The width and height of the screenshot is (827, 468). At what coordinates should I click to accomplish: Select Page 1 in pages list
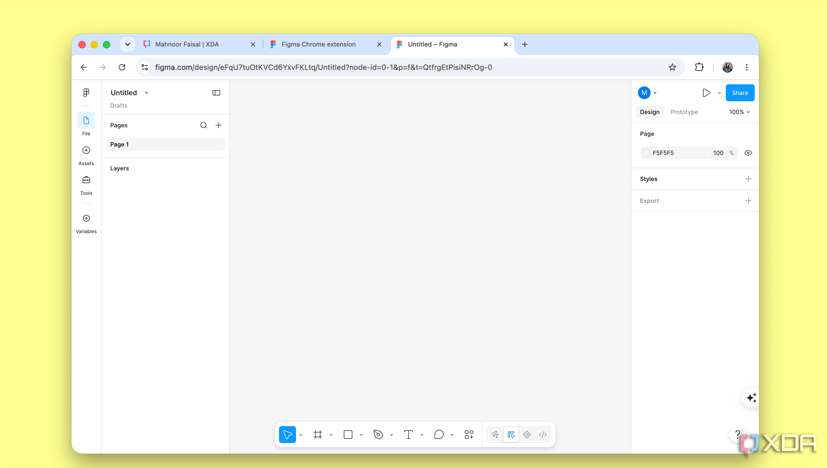165,144
